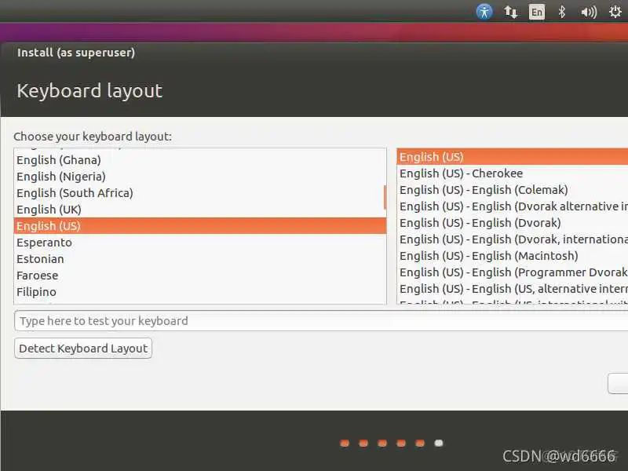This screenshot has height=471, width=628.
Task: Click the keyboard input switcher arrows icon
Action: click(x=511, y=12)
